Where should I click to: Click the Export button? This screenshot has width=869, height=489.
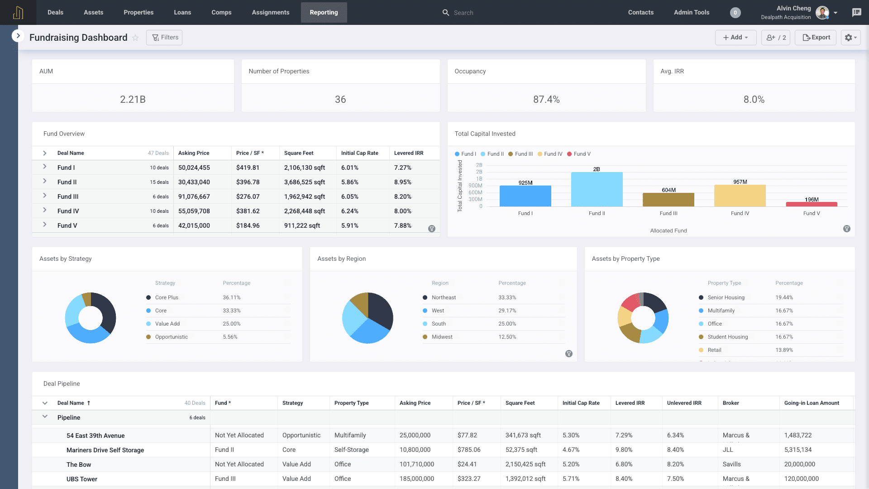pyautogui.click(x=816, y=38)
